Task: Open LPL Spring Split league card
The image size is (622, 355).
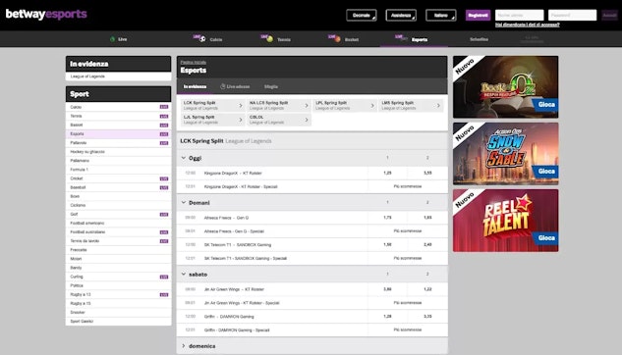Action: click(345, 105)
